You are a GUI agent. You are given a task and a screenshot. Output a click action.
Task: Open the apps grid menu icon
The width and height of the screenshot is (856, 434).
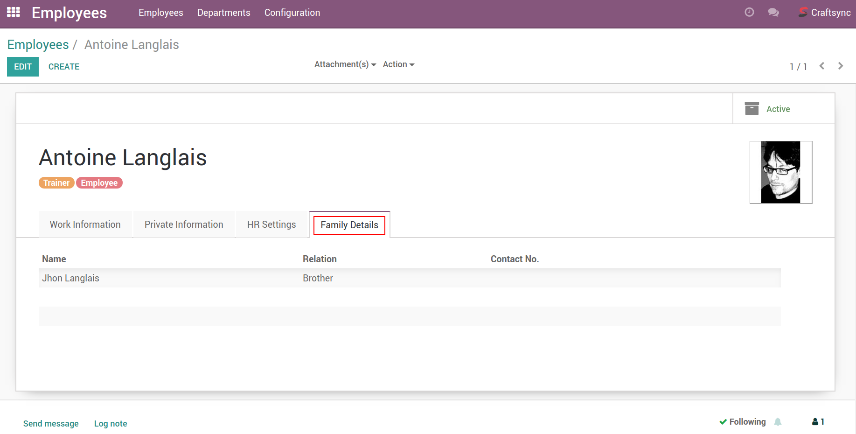[x=13, y=12]
